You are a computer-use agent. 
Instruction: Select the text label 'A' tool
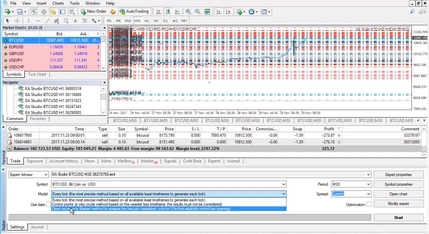tap(75, 21)
